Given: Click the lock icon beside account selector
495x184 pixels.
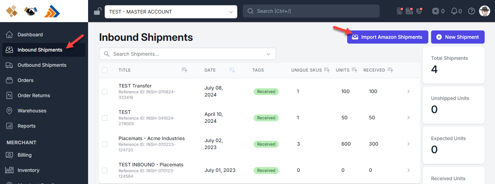Looking at the screenshot, I should 97,11.
